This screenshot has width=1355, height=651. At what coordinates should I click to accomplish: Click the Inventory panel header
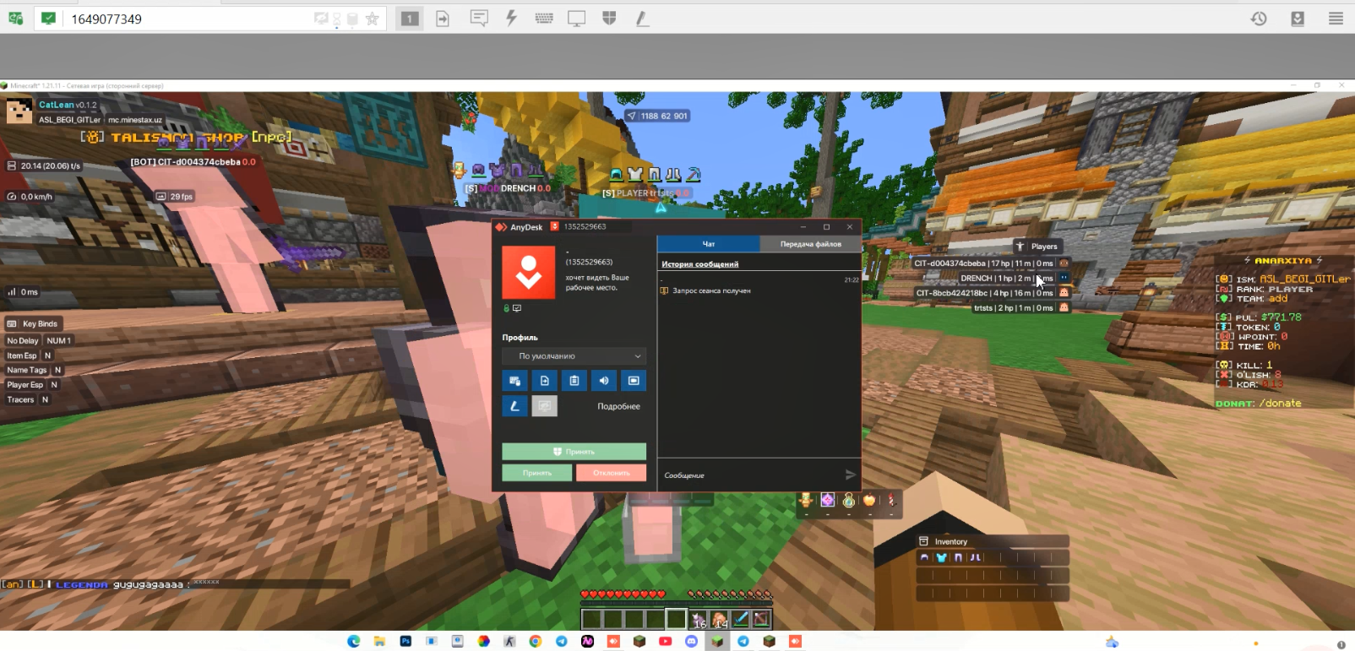point(993,541)
